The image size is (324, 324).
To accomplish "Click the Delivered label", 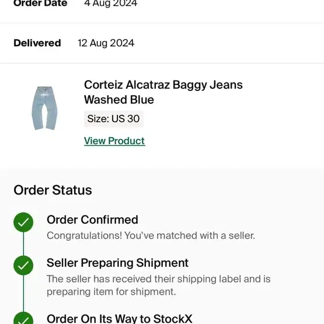I will 37,43.
